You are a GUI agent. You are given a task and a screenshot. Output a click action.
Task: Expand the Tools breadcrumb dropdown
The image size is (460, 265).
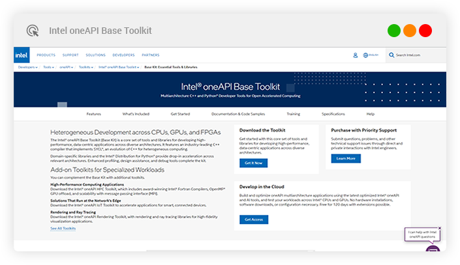(49, 67)
